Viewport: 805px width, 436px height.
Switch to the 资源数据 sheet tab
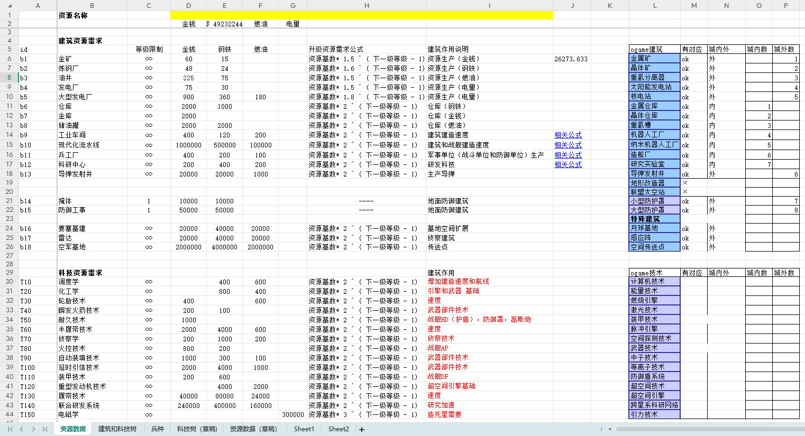pyautogui.click(x=73, y=429)
